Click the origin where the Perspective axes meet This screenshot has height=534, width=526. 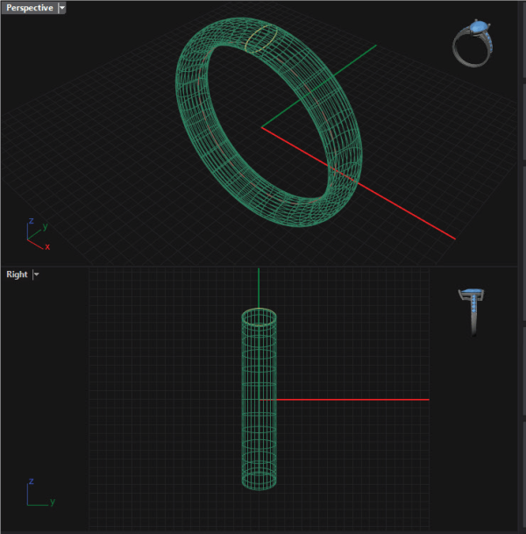[261, 128]
